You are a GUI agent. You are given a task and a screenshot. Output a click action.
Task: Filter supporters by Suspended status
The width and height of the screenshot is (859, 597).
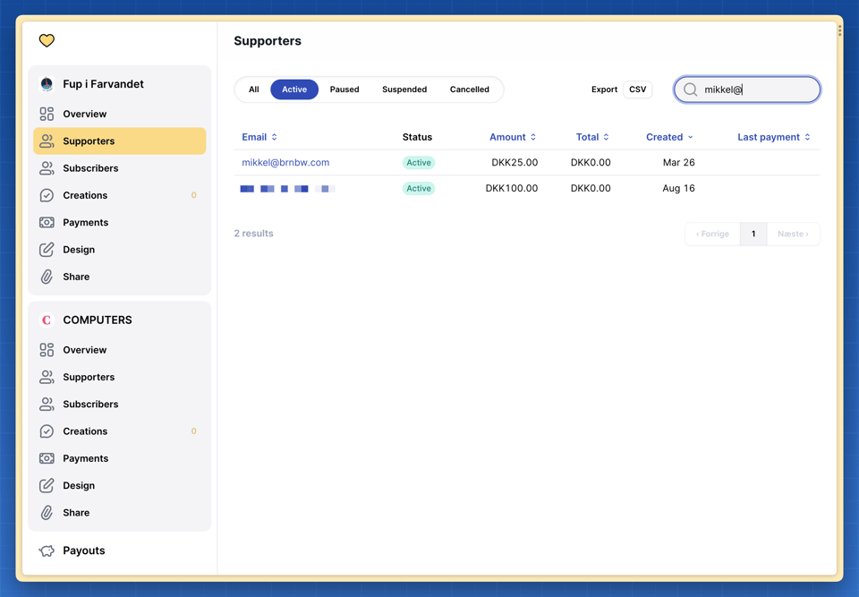(x=404, y=90)
